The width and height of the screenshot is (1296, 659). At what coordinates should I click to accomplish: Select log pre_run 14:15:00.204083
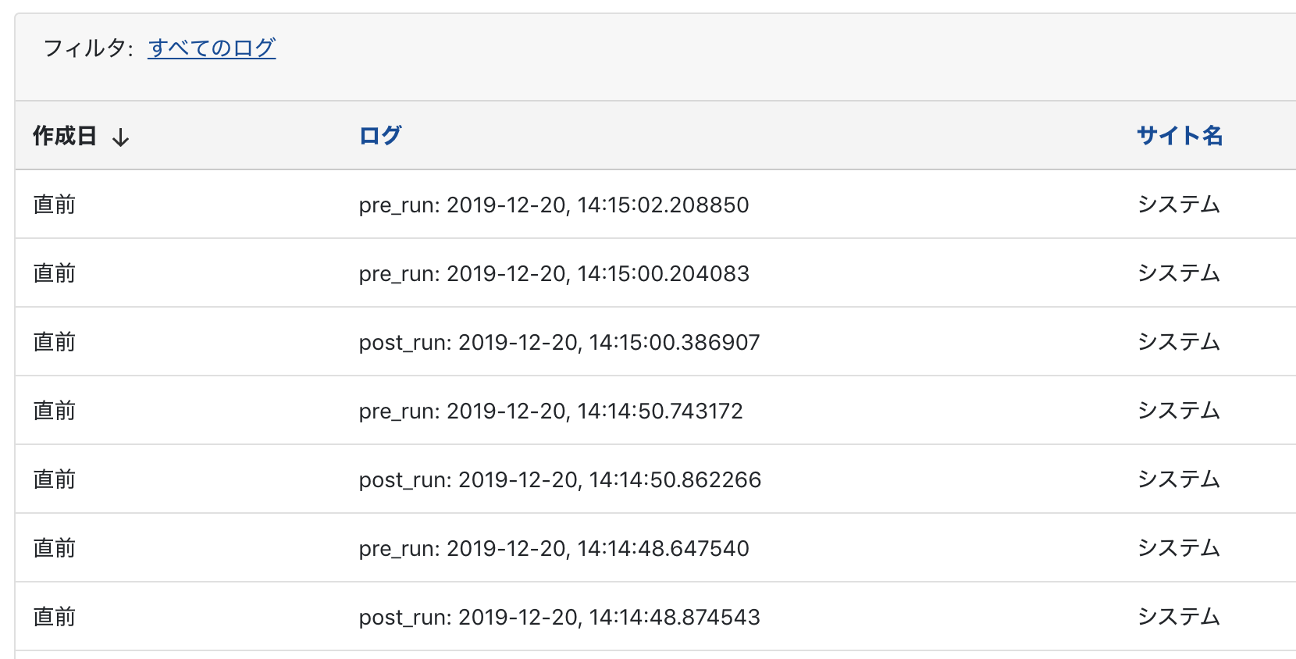554,273
